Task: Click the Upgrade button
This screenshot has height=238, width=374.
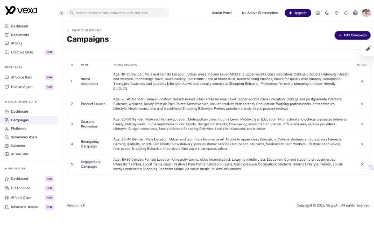Action: coord(298,13)
